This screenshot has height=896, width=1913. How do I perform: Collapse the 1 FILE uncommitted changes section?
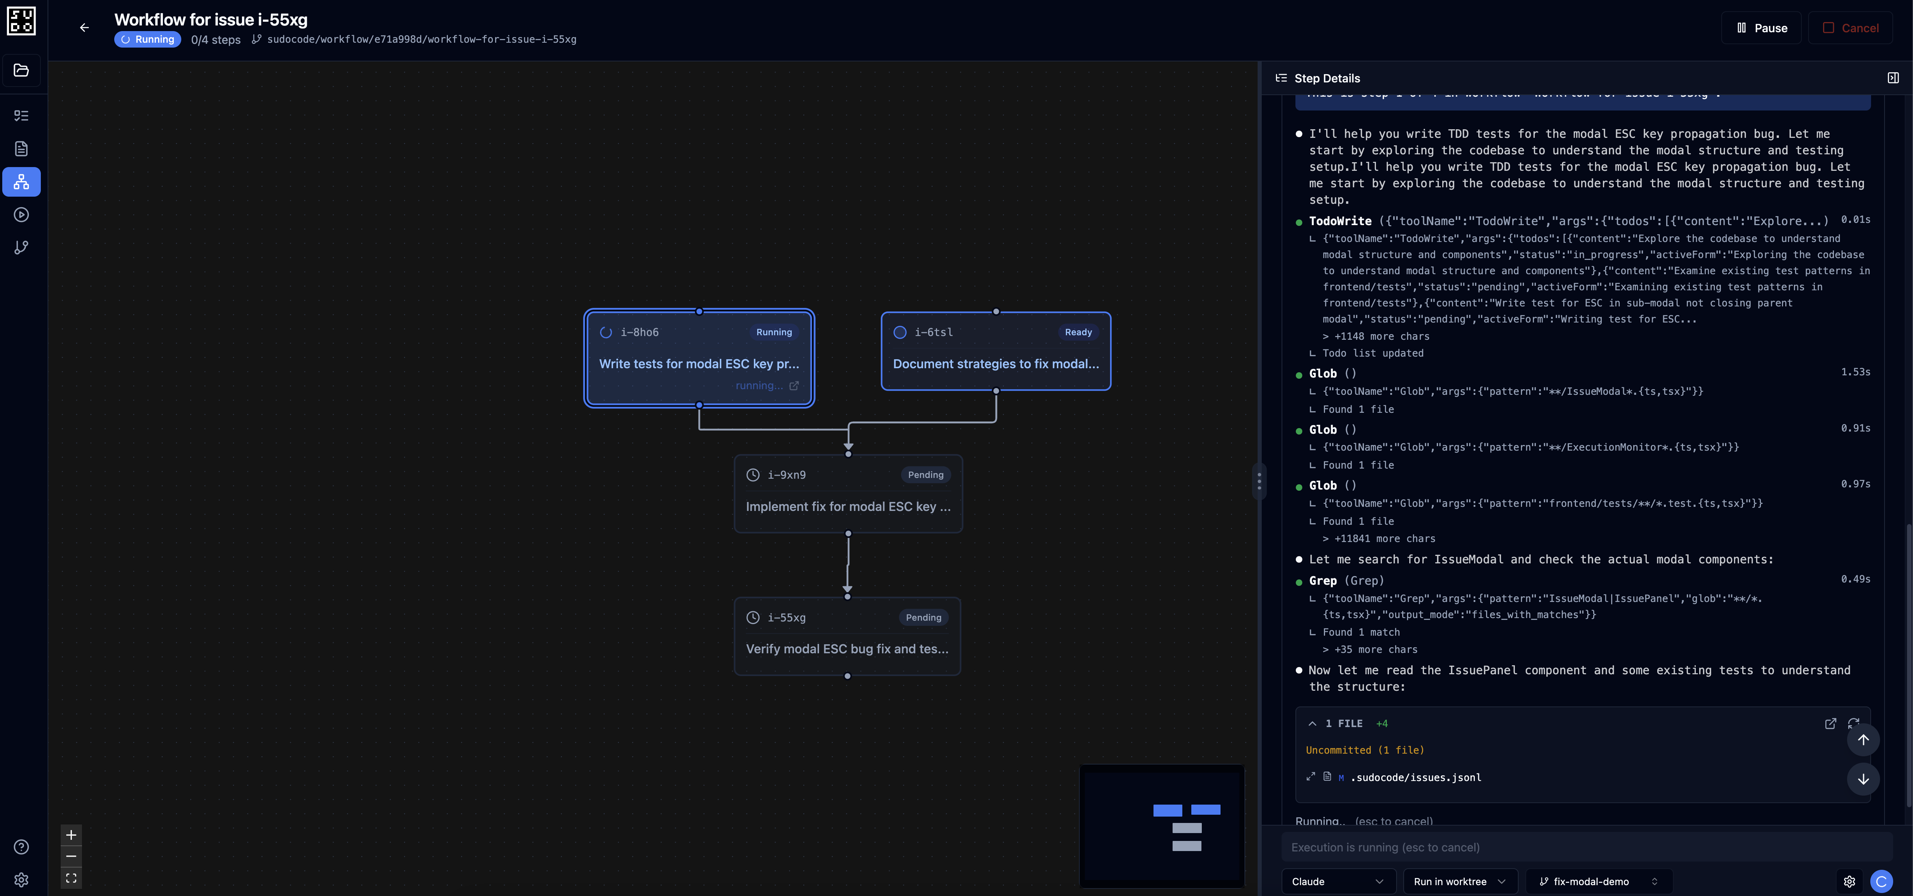[x=1312, y=724]
